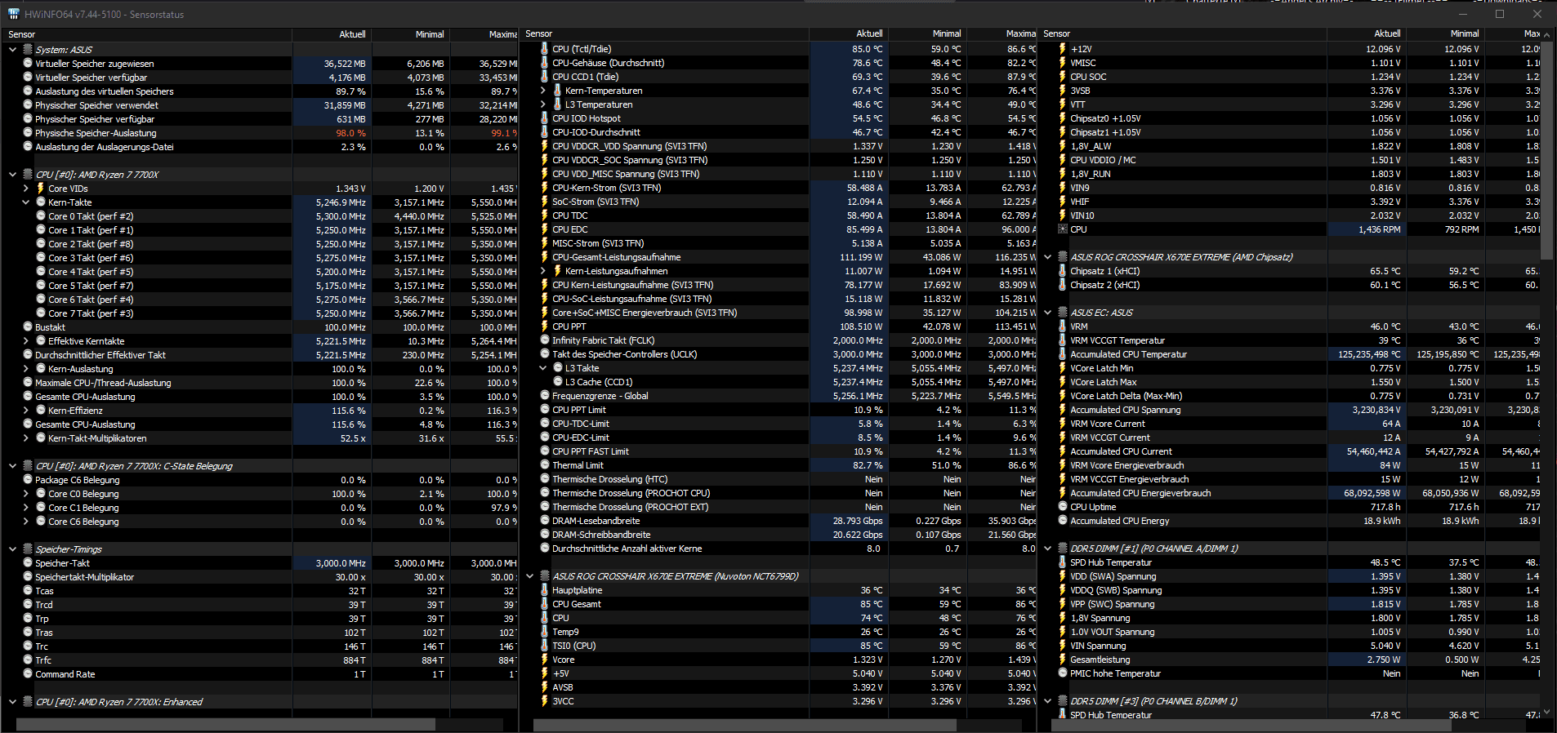Viewport: 1557px width, 733px height.
Task: Expand the Kern-Effizienz row
Action: pos(25,411)
